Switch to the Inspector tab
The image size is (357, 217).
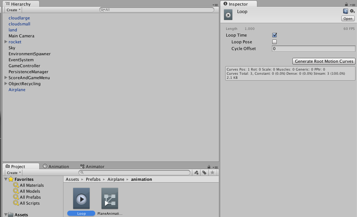click(x=238, y=4)
